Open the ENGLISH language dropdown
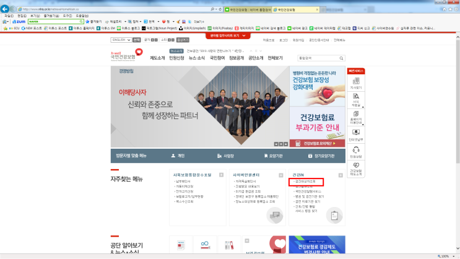 121,40
